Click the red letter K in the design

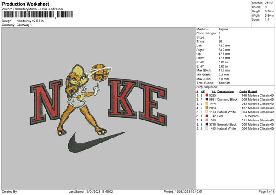tap(122, 98)
